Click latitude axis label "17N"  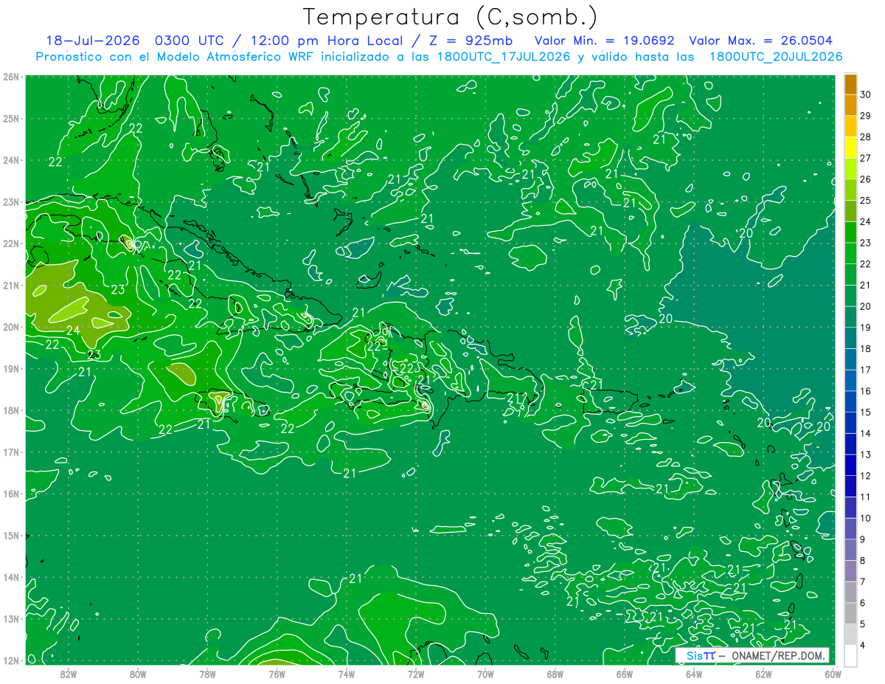11,452
